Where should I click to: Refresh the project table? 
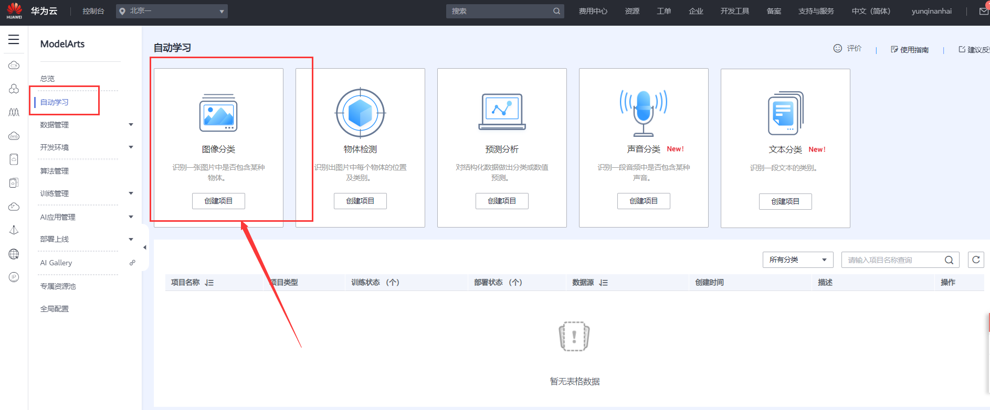click(x=976, y=260)
